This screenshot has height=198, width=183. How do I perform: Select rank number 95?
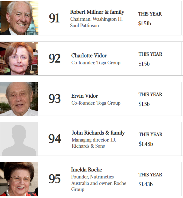point(55,179)
